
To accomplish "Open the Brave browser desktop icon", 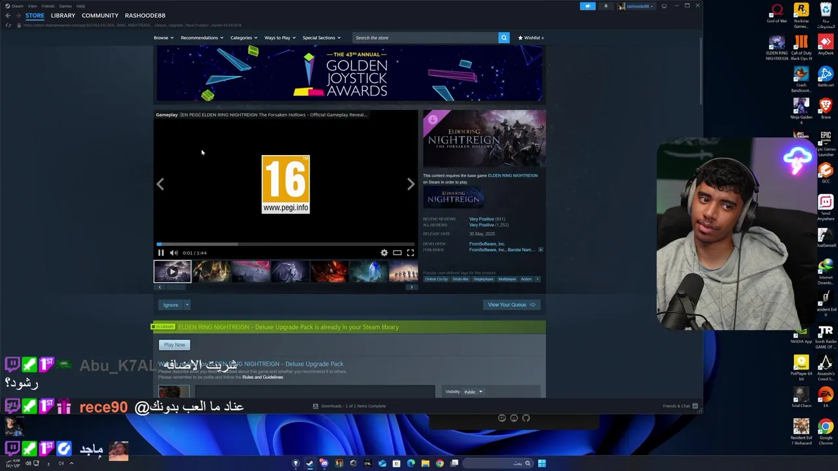I will (826, 109).
